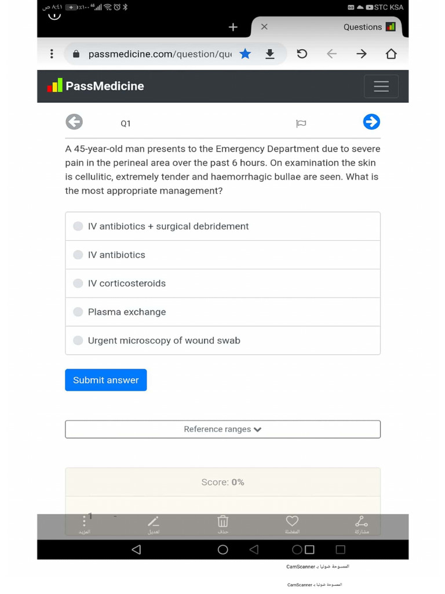Screen dimensions: 445x594
Task: Download the page using the download icon
Action: (x=269, y=54)
